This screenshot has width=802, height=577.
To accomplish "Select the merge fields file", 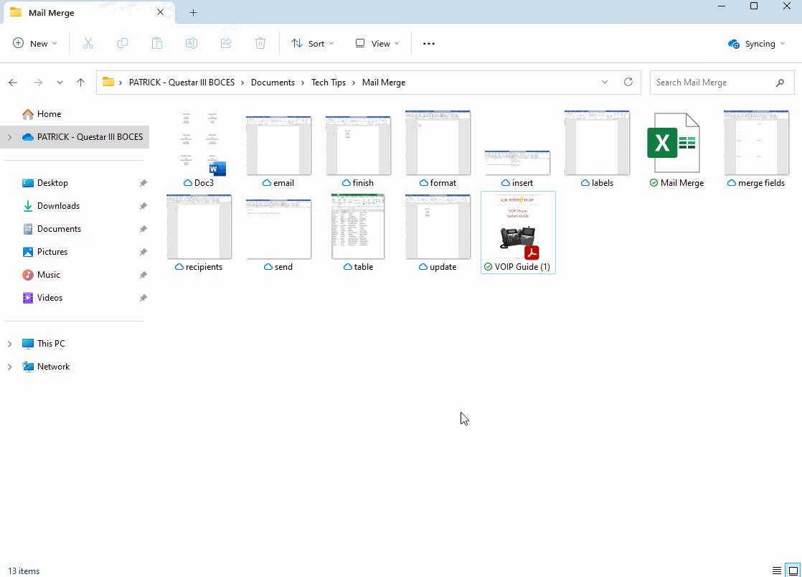I will coord(756,149).
